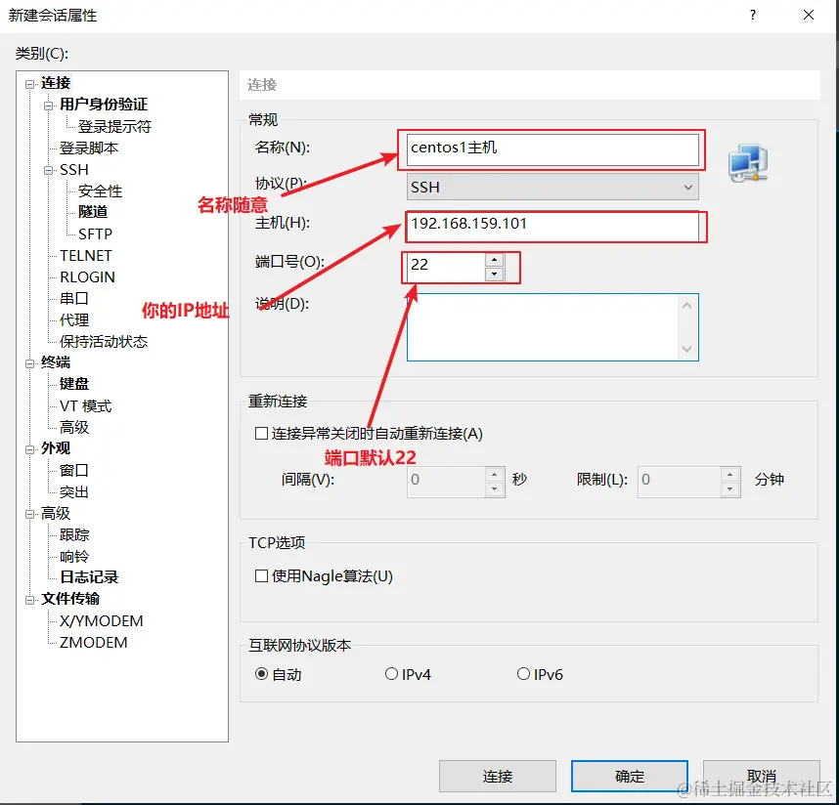Screen dimensions: 839x805
Task: Select 跟踪 tree item
Action: [74, 535]
